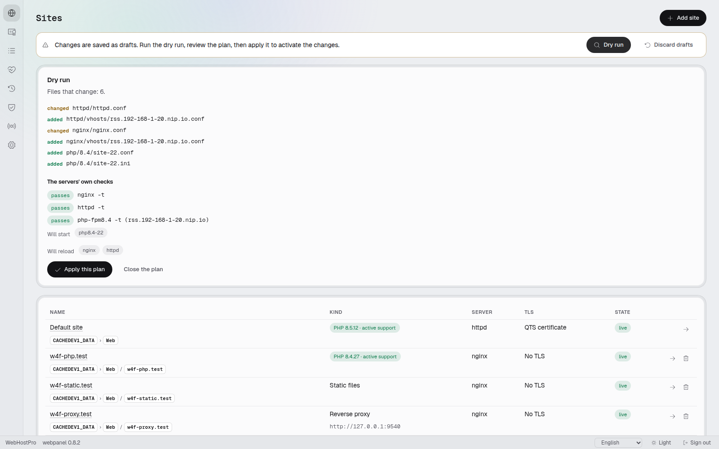The image size is (719, 449).
Task: Open the security shield icon in sidebar
Action: [12, 107]
